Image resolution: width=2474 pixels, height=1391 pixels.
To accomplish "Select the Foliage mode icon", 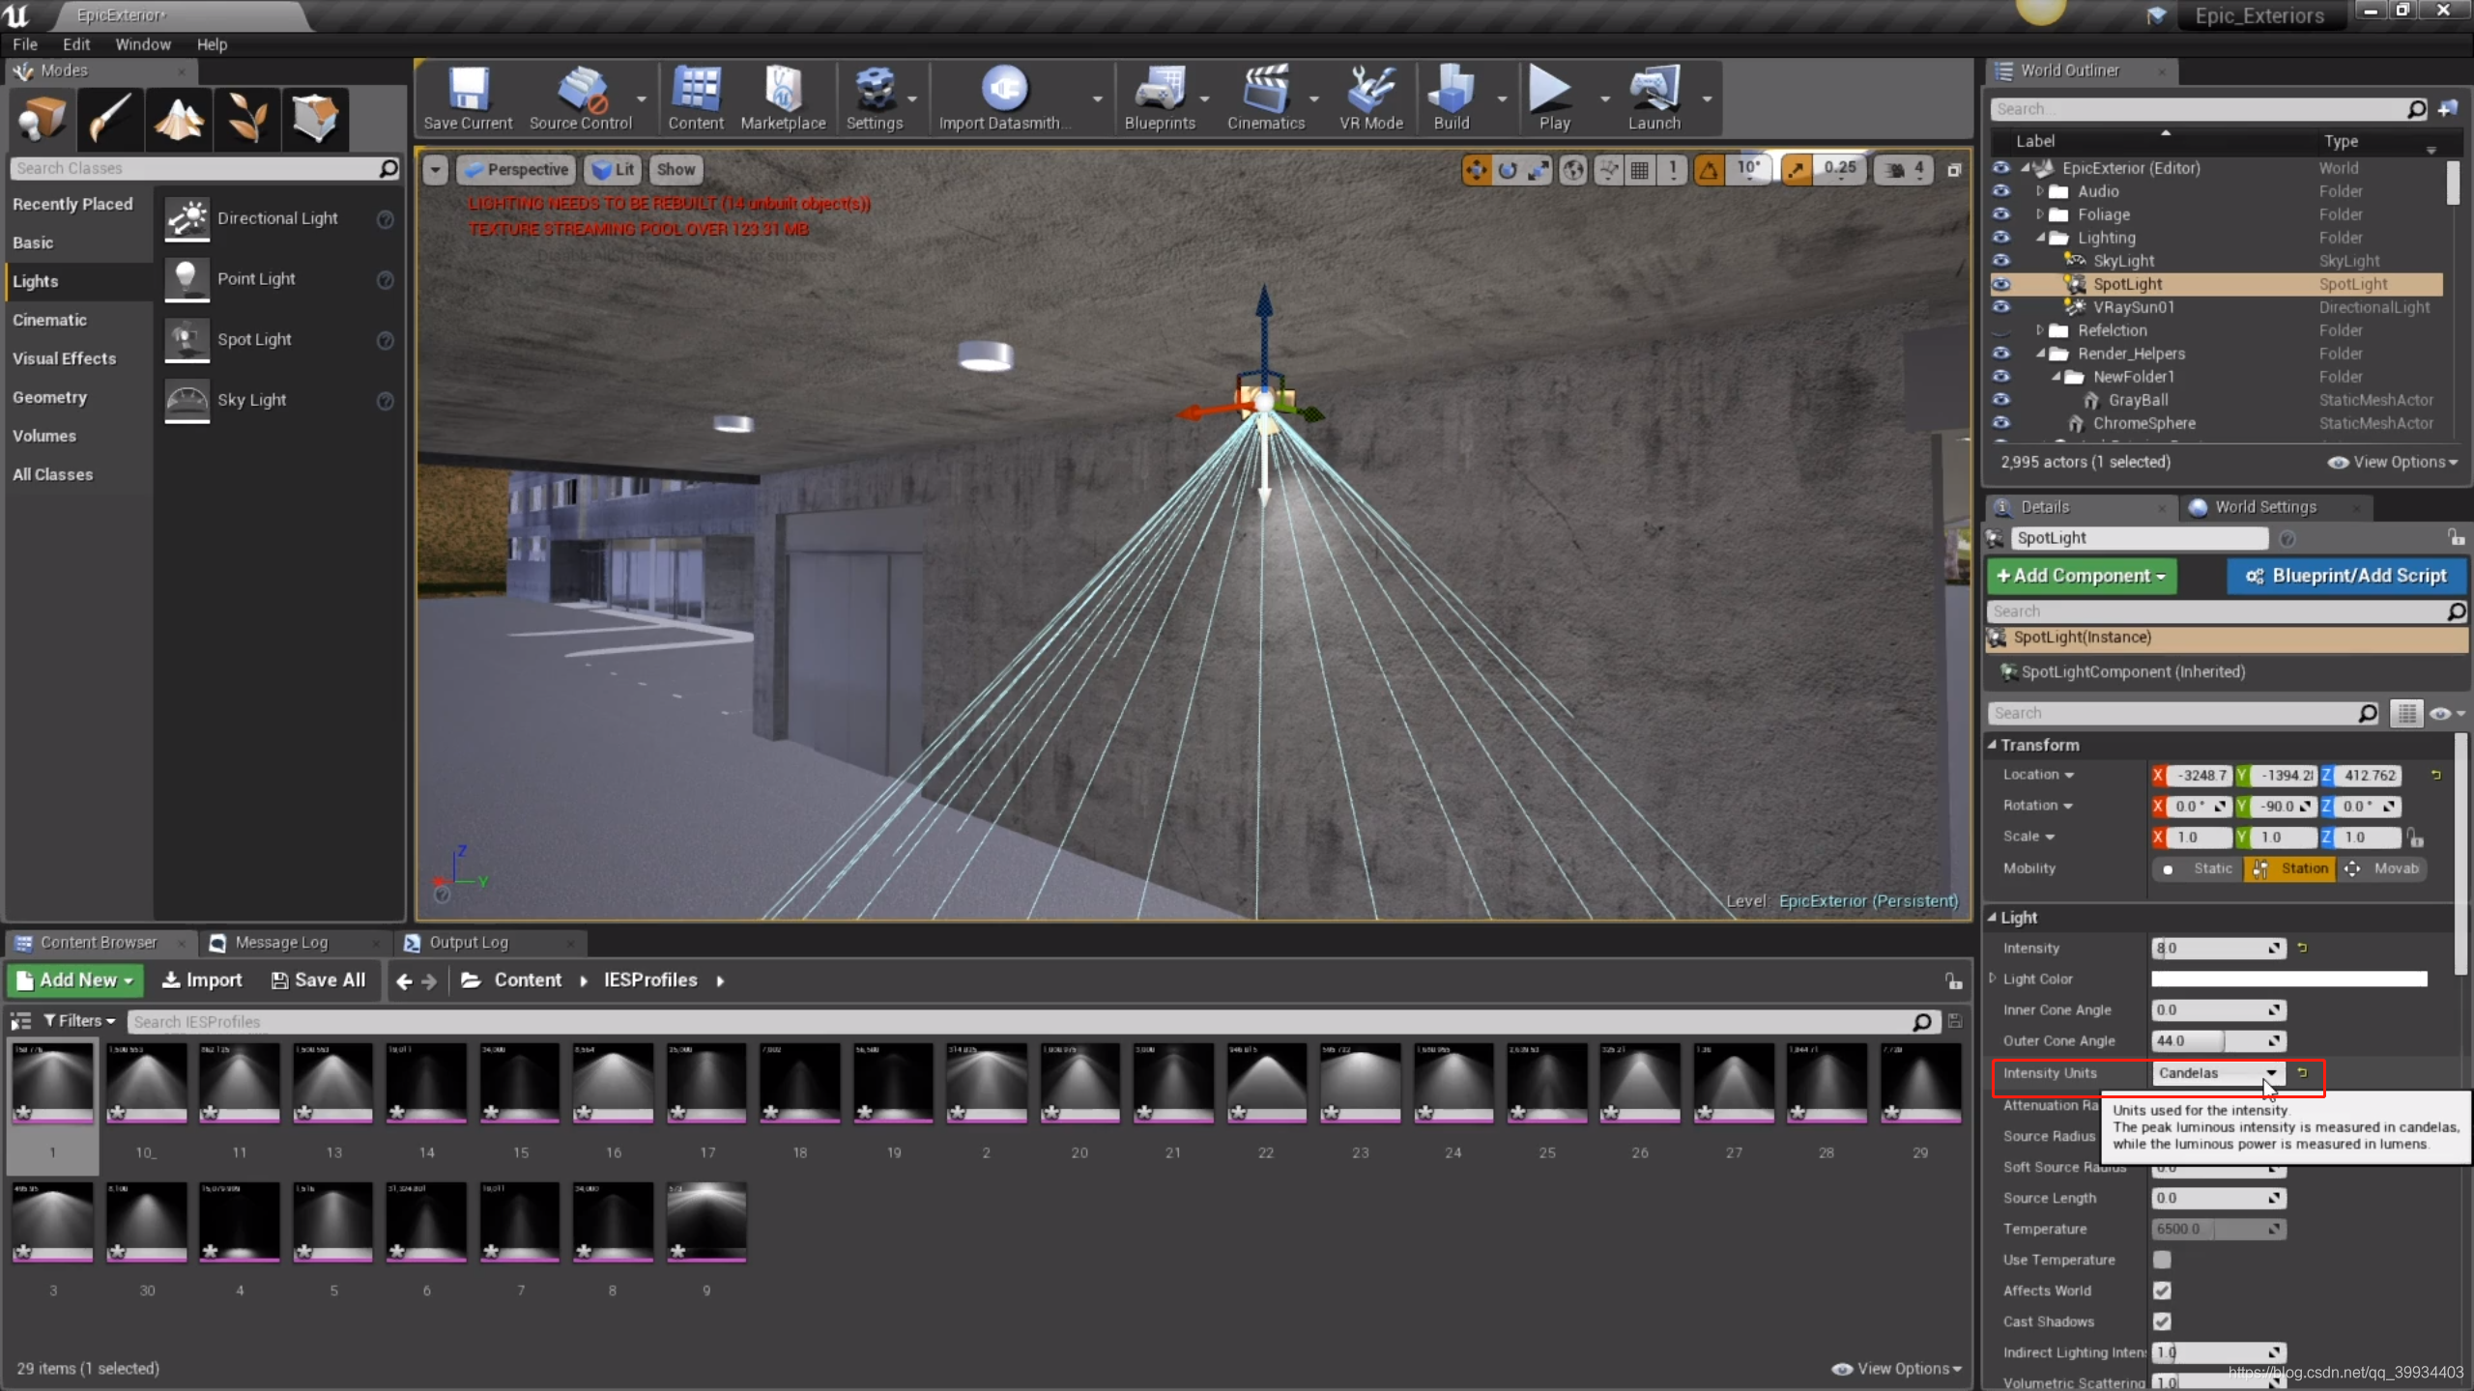I will pyautogui.click(x=246, y=120).
